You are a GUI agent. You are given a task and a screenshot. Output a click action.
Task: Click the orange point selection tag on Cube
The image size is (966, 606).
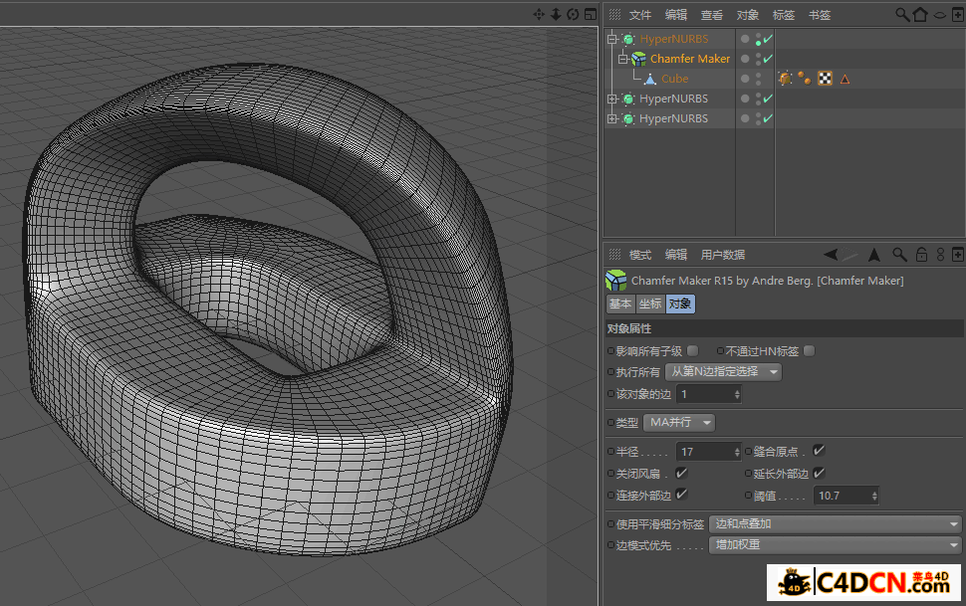(x=804, y=79)
